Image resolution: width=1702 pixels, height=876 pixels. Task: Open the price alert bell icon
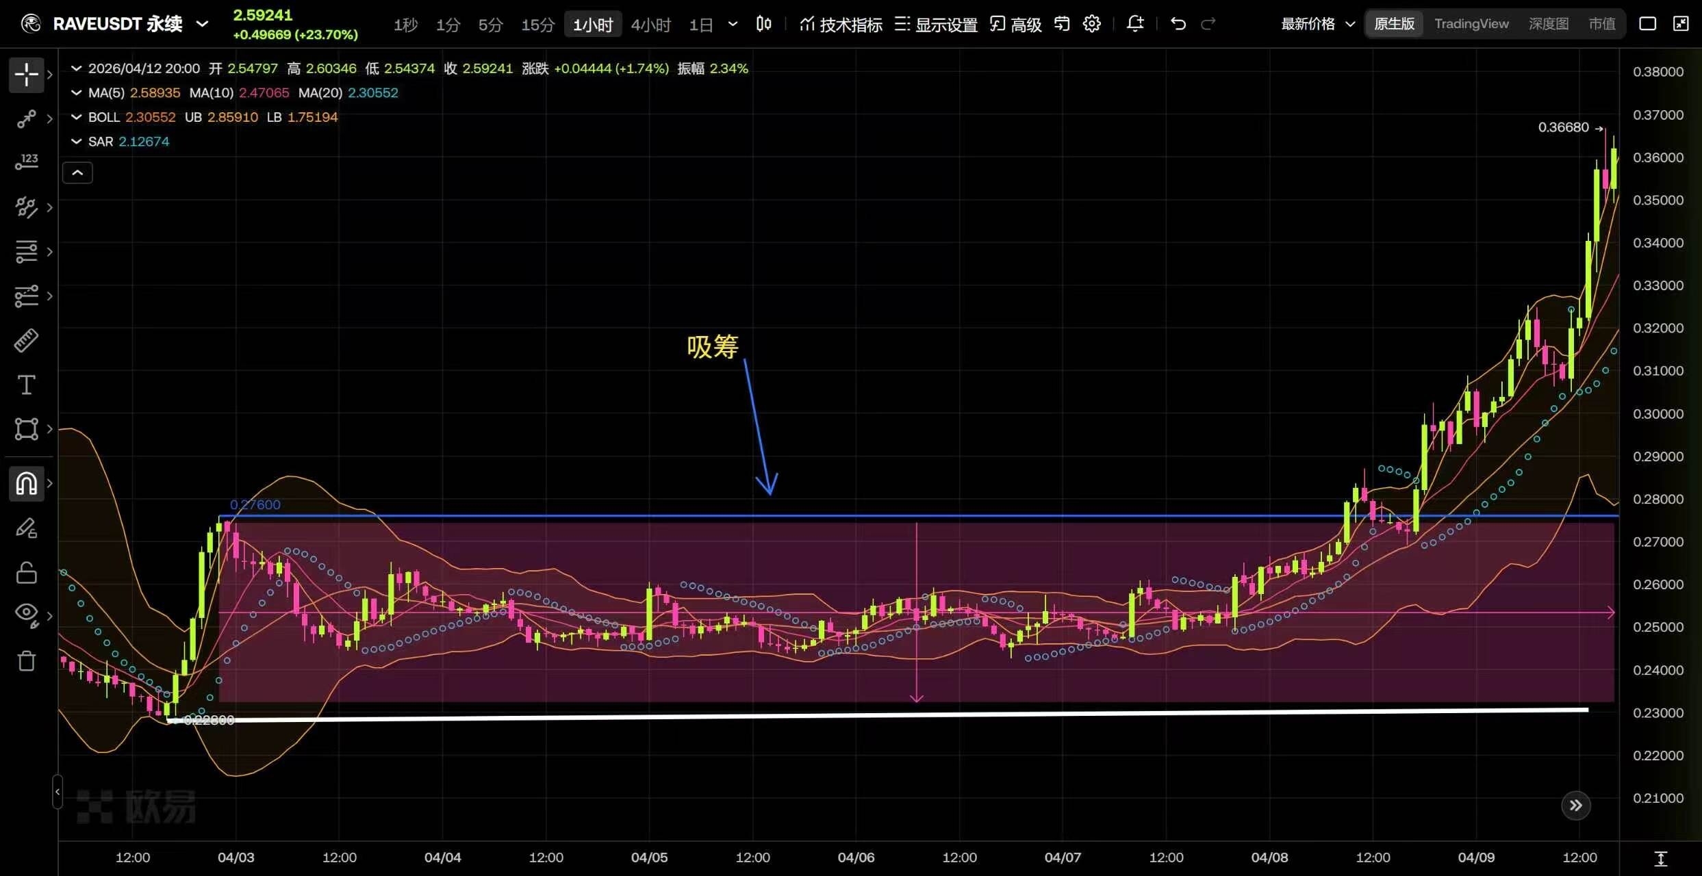[x=1134, y=24]
